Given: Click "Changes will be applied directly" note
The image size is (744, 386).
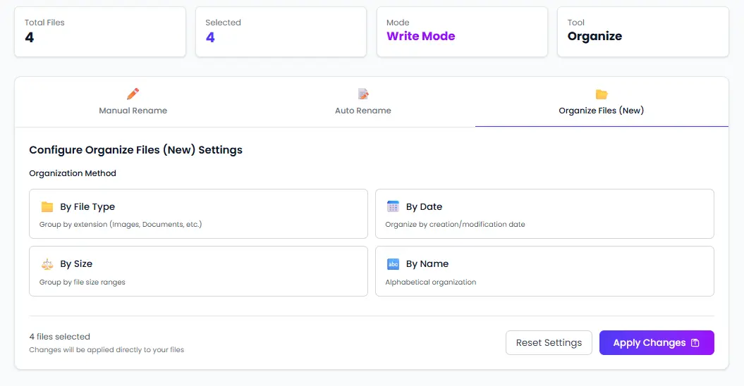Looking at the screenshot, I should [x=106, y=350].
